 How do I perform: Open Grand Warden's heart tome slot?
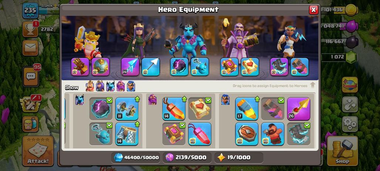click(x=250, y=67)
